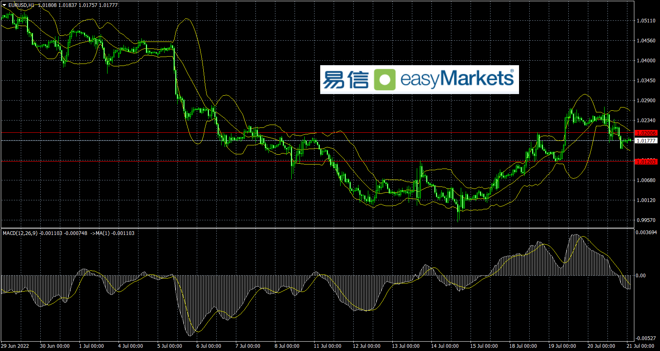Click the 1.02900 price scale label
Image resolution: width=660 pixels, height=351 pixels.
click(x=646, y=101)
